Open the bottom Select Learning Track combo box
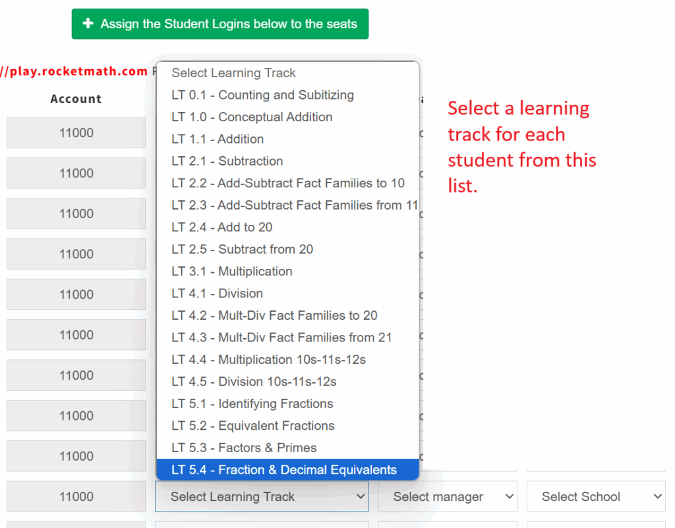Screen dimensions: 675x528 [261, 496]
